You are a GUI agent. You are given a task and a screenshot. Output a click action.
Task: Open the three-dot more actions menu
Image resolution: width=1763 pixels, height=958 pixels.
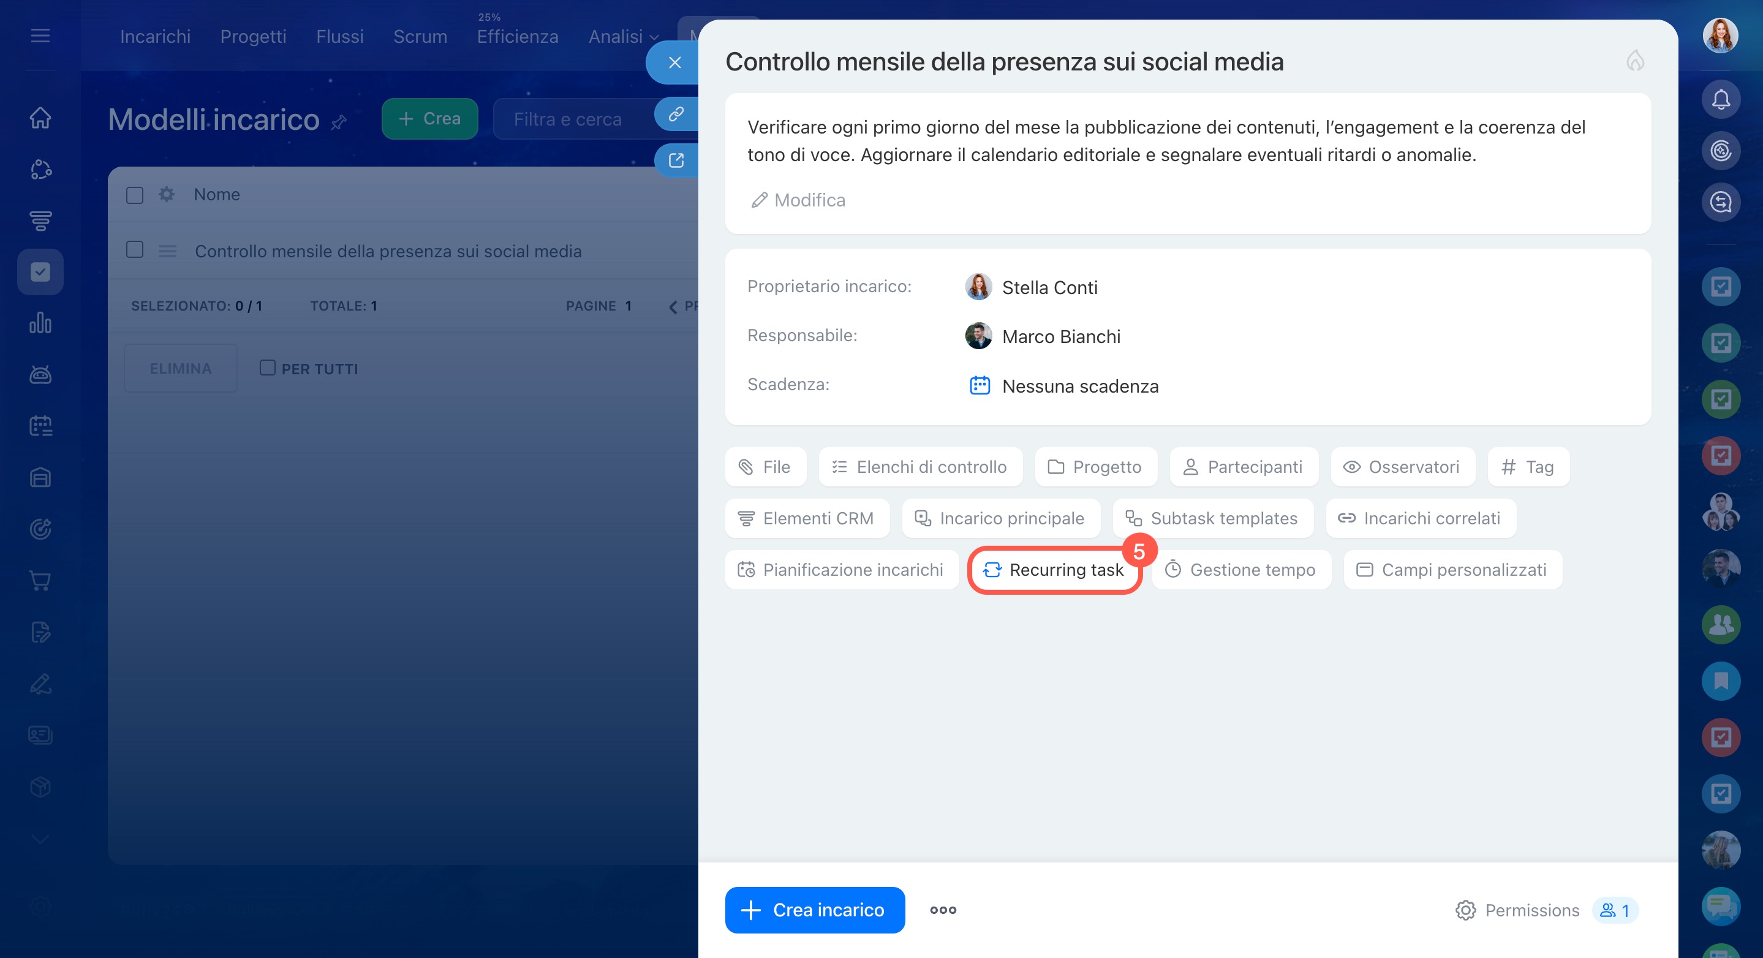(x=942, y=910)
